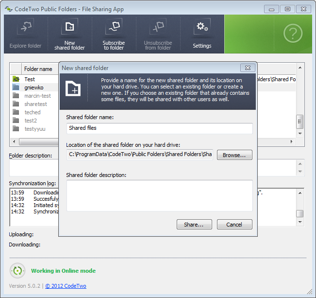This screenshot has width=316, height=298.
Task: Click the Shared folder description text area
Action: 159,195
